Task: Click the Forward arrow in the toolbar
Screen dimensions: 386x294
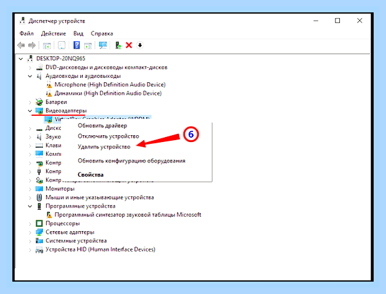Action: coord(32,45)
